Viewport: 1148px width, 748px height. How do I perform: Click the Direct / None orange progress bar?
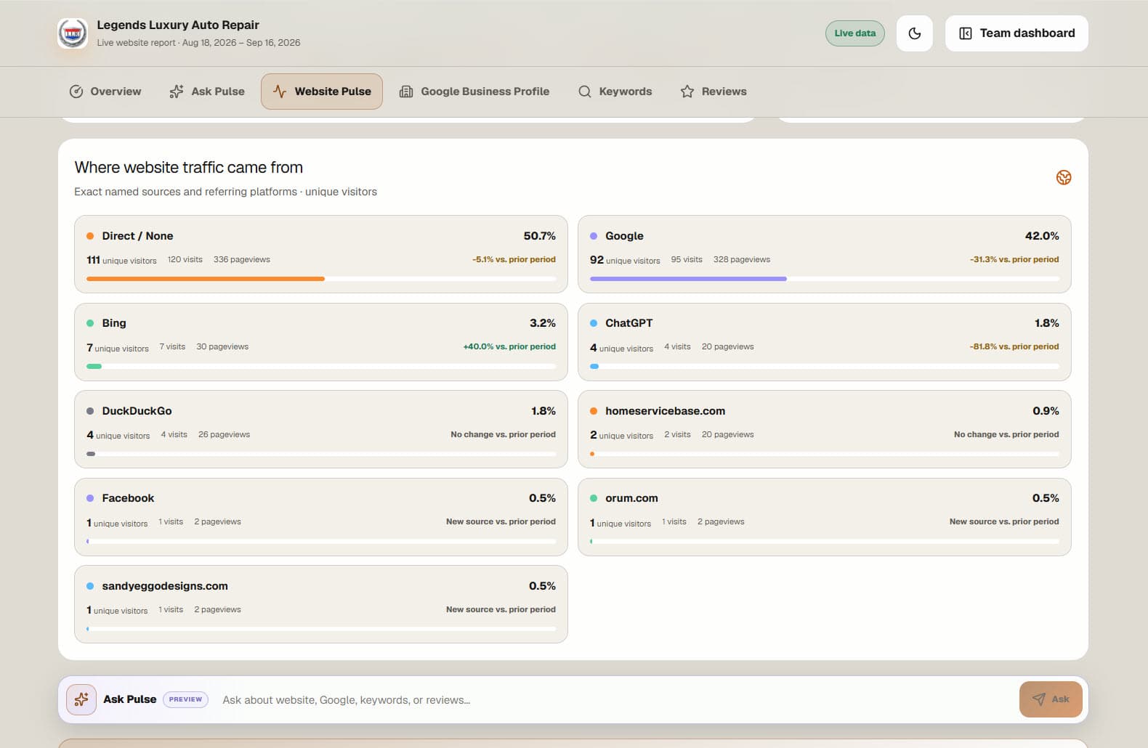pos(206,279)
